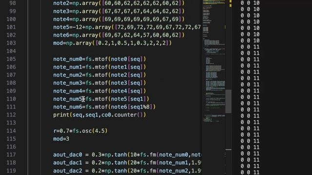Click the note_num4=fs.mtof(note4[seq]) line

coord(99,91)
